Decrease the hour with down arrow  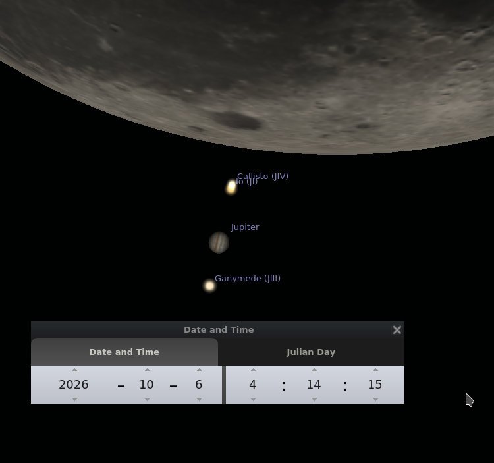pos(253,399)
